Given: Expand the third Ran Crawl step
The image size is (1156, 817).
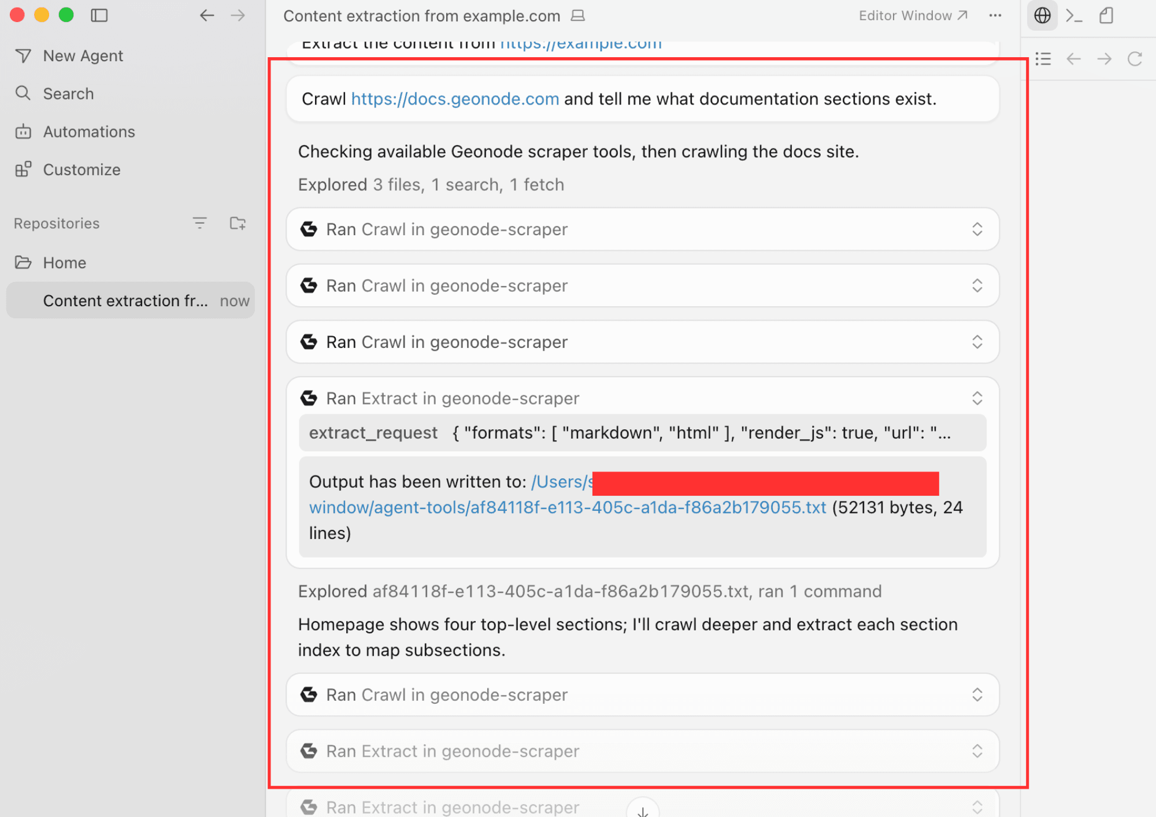Looking at the screenshot, I should click(643, 342).
